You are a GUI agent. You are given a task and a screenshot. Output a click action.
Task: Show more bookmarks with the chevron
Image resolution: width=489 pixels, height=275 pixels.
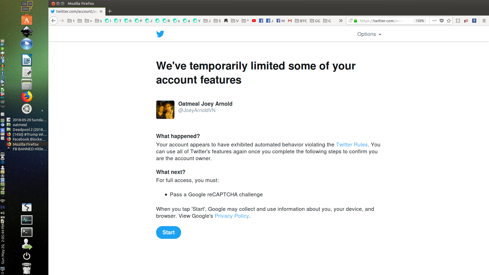341,21
